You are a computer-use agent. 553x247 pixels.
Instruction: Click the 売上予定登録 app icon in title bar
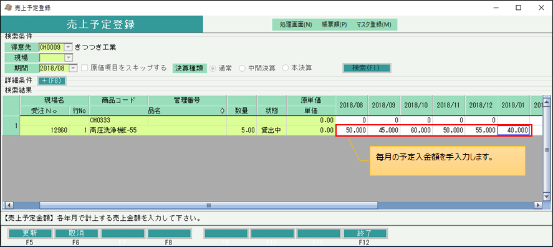9,8
